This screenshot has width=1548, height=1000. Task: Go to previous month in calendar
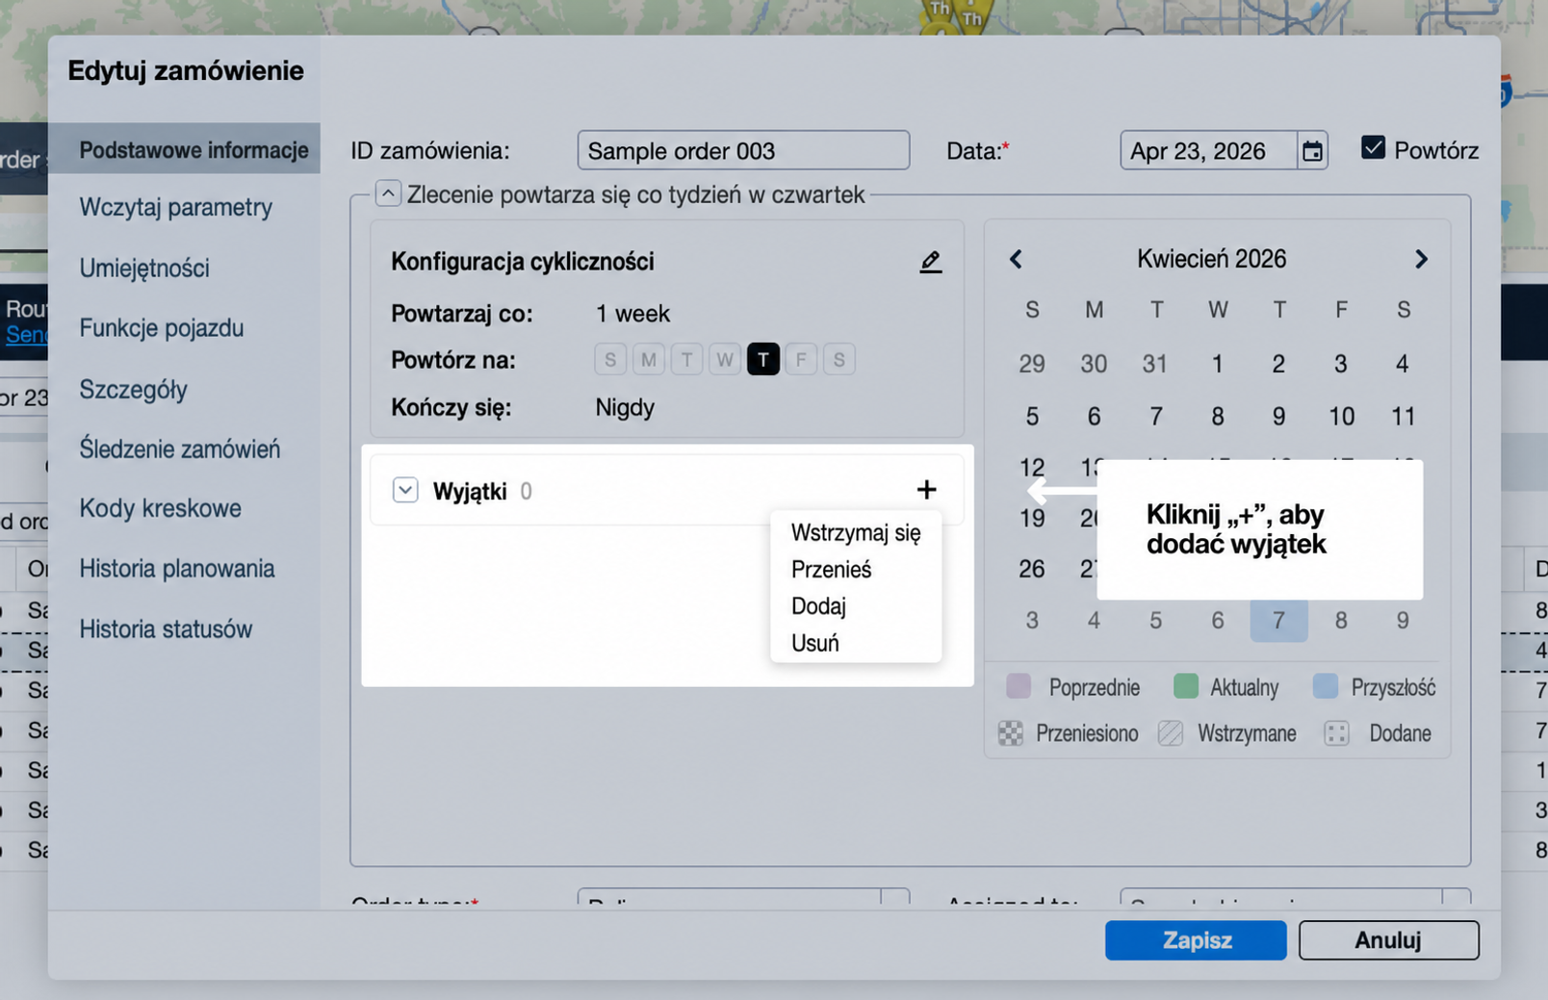click(1016, 259)
